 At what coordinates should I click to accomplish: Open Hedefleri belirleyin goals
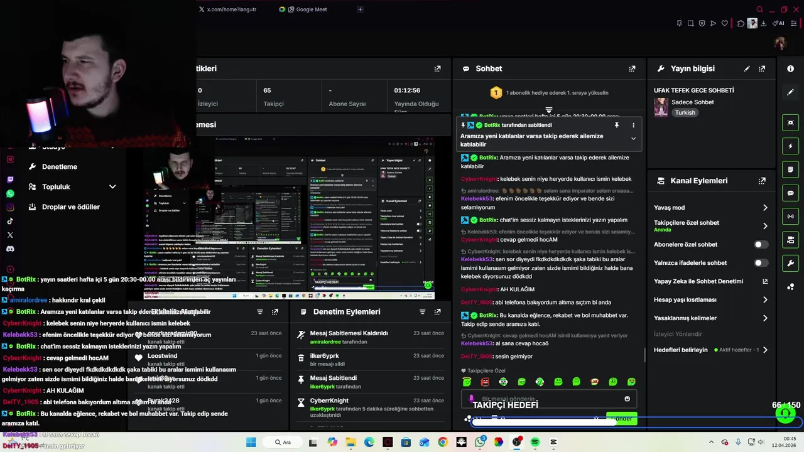pyautogui.click(x=710, y=350)
